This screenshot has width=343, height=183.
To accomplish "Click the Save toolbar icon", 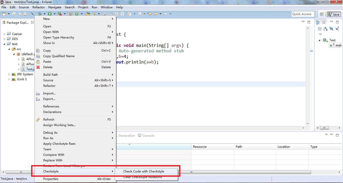I will click(14, 14).
